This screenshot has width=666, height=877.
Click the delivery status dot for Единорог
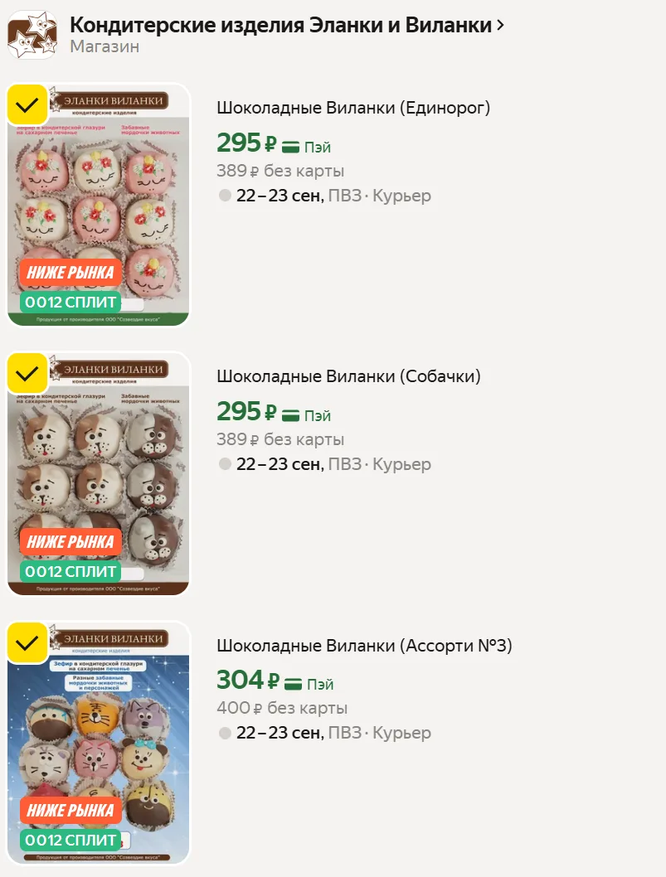[x=225, y=196]
